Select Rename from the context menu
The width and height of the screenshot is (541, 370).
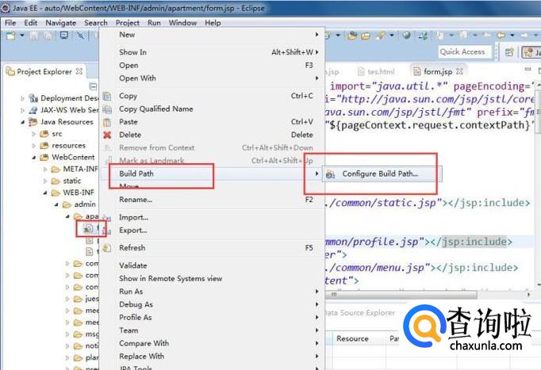point(135,200)
